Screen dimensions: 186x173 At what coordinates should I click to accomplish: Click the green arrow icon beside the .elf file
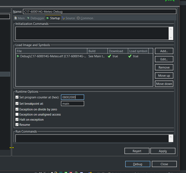[x=18, y=56]
